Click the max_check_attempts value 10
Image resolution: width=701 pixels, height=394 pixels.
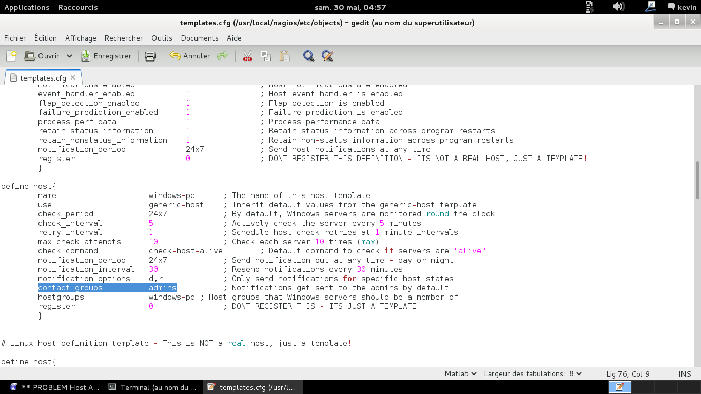tap(153, 242)
